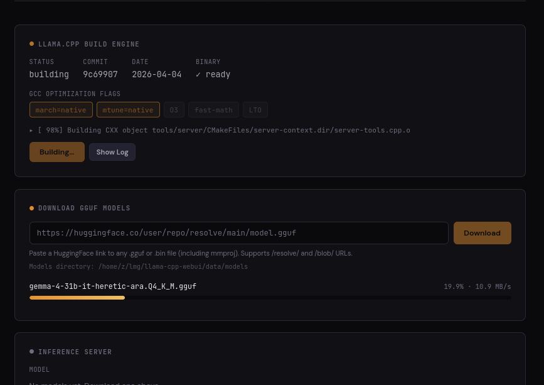Click the 19.9% · 10.9 MB/s download stats
Image resolution: width=544 pixels, height=385 pixels.
pyautogui.click(x=477, y=286)
